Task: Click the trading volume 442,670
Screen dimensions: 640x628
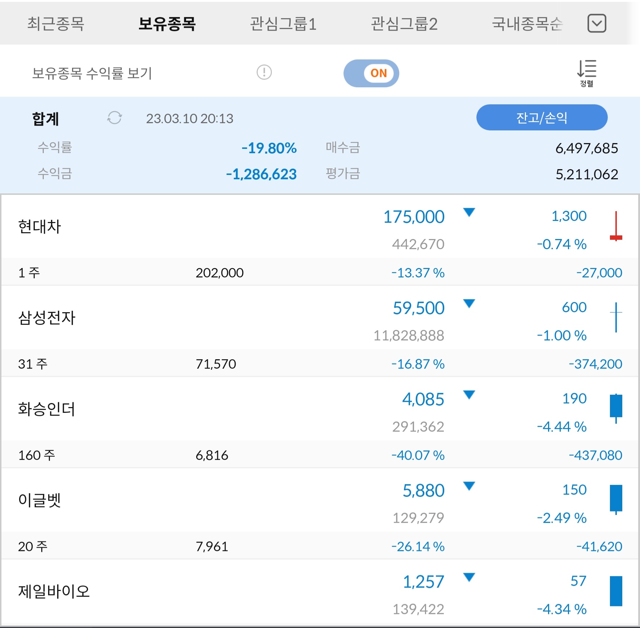Action: (x=418, y=244)
